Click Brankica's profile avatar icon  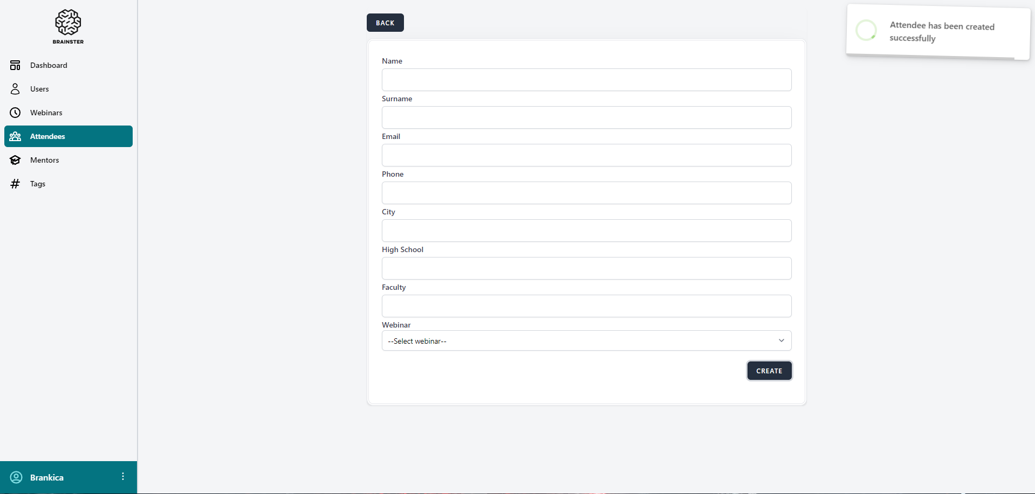[x=16, y=477]
